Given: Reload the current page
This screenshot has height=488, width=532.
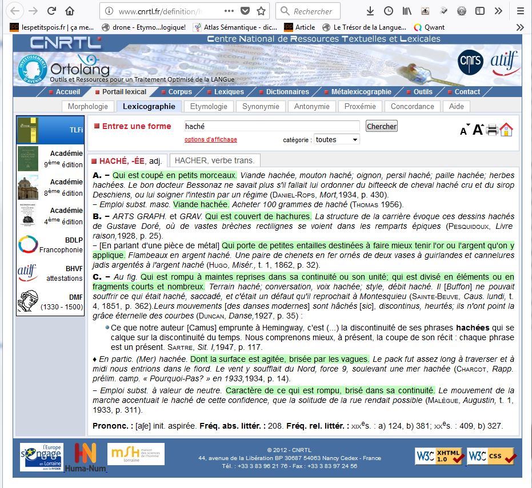Looking at the screenshot, I should pyautogui.click(x=51, y=11).
